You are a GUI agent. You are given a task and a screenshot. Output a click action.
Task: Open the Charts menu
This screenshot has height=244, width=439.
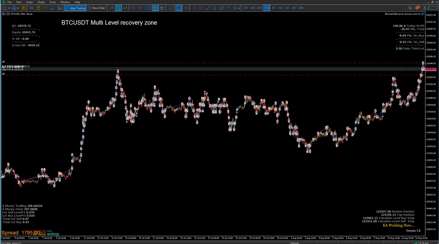tap(41, 2)
